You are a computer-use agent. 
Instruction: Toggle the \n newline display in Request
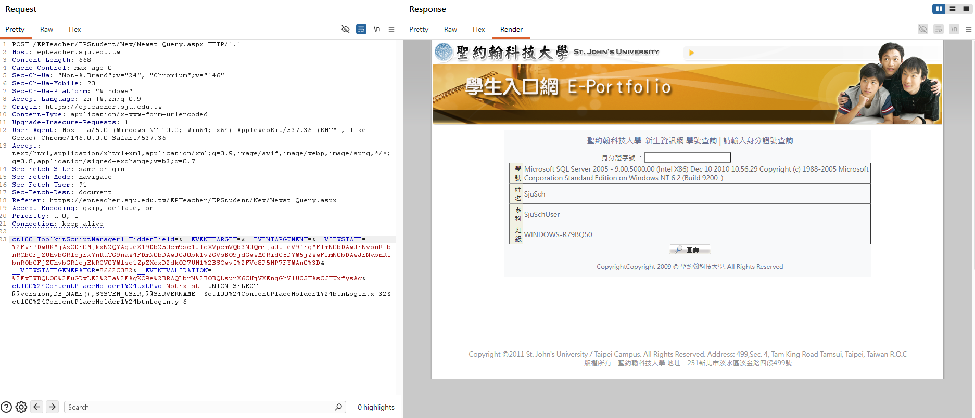(x=377, y=29)
